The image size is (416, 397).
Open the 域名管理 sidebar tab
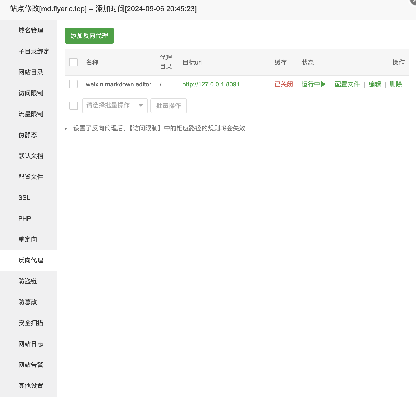(28, 31)
